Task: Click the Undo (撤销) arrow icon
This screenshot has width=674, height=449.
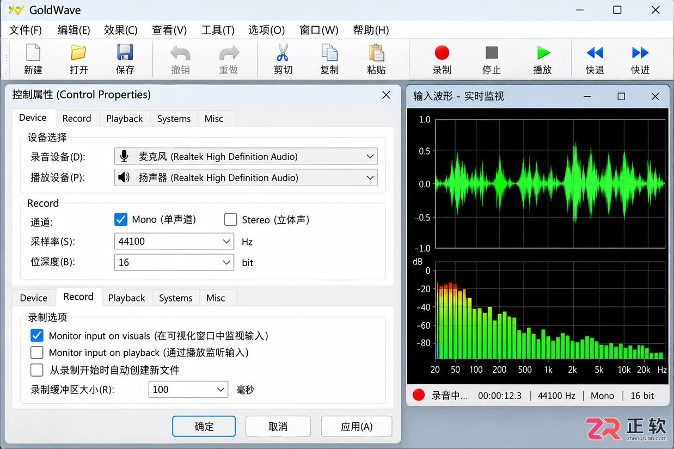Action: coord(180,53)
